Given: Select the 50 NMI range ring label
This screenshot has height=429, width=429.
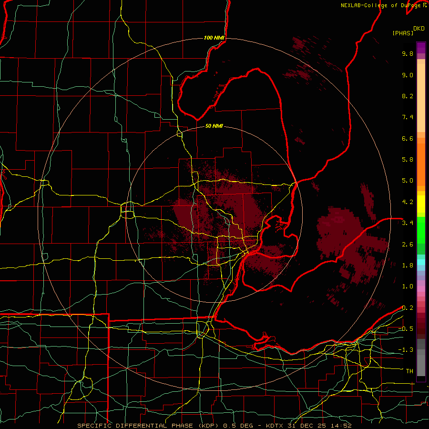Looking at the screenshot, I should click(214, 126).
